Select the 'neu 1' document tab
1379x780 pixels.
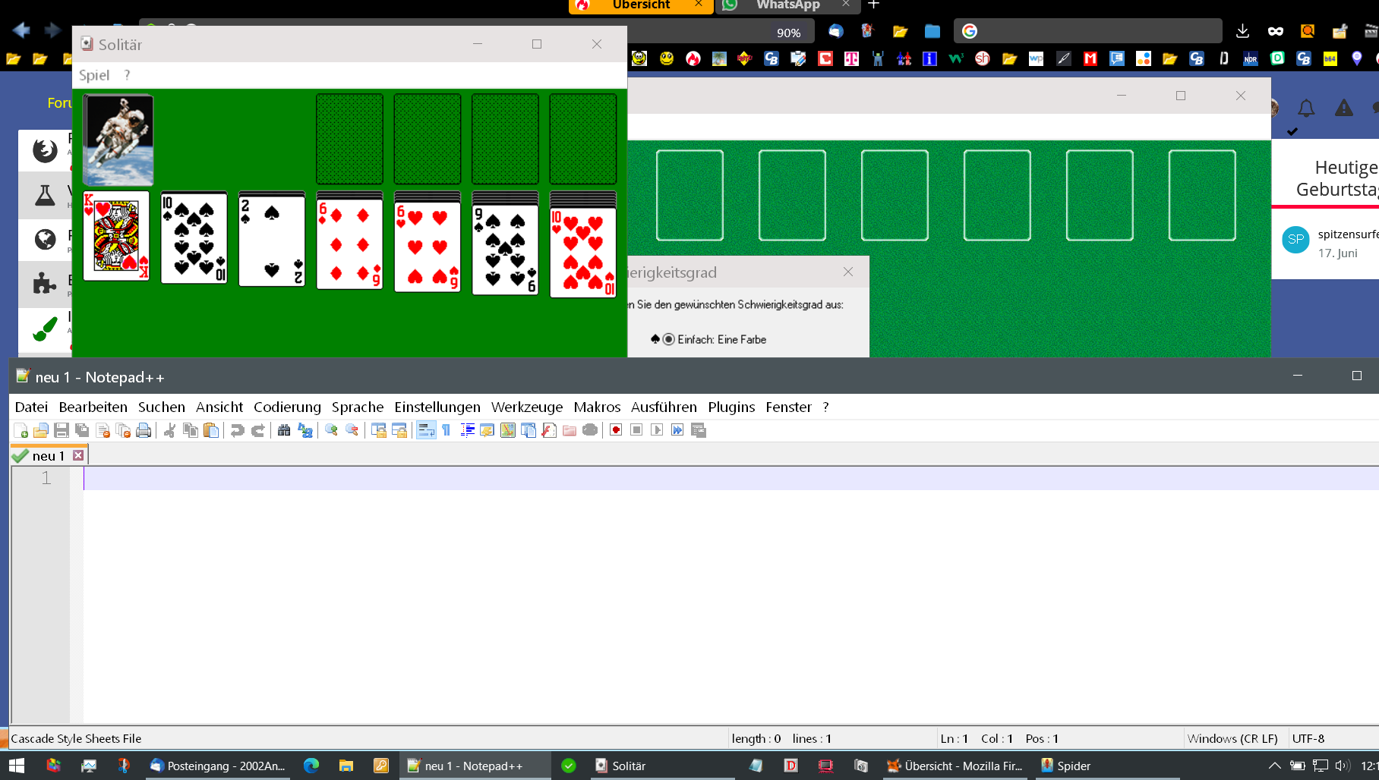click(48, 456)
